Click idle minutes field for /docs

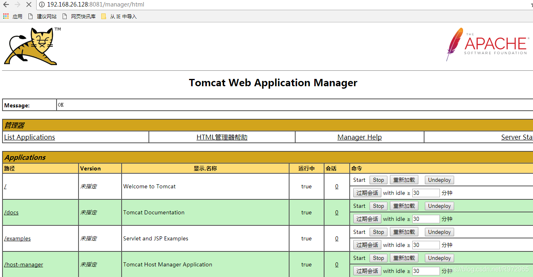tap(426, 219)
